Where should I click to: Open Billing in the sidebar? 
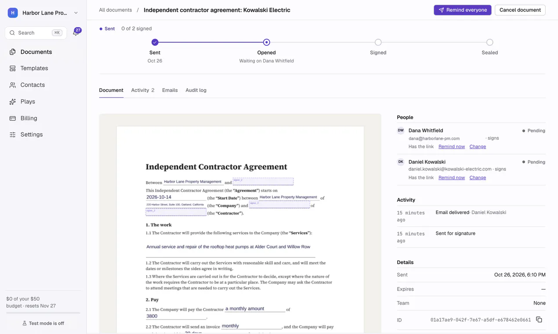(43, 118)
